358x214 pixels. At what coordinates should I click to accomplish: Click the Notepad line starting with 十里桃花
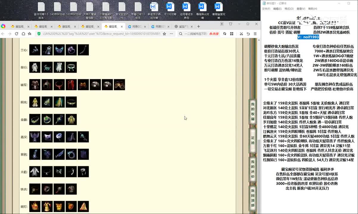(306, 127)
